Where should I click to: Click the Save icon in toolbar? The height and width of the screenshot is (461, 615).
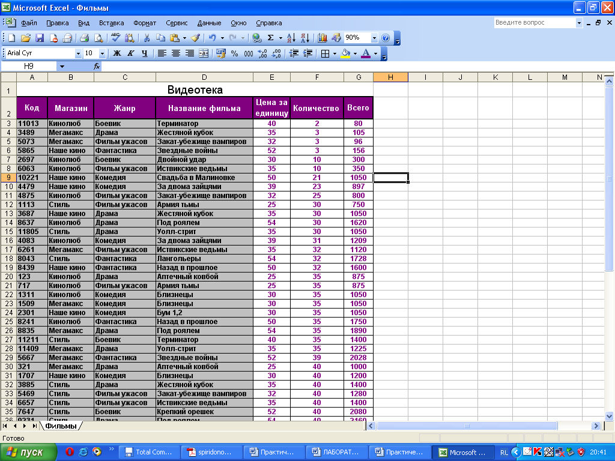(x=40, y=38)
